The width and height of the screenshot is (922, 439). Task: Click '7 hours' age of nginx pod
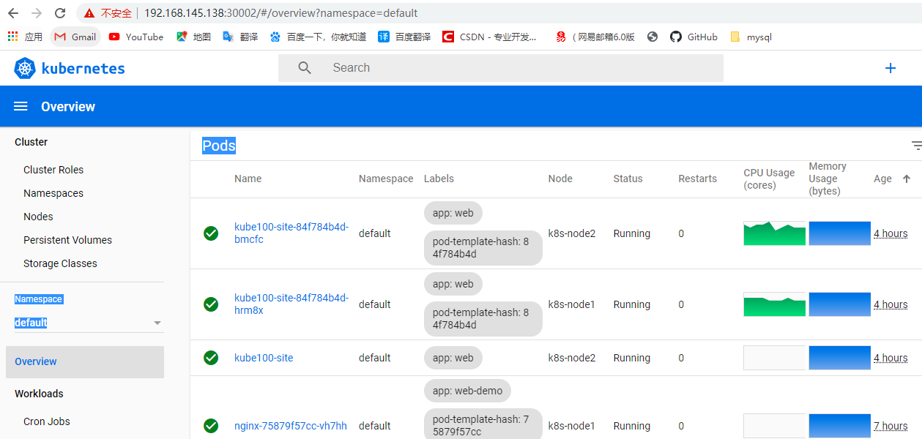[891, 426]
